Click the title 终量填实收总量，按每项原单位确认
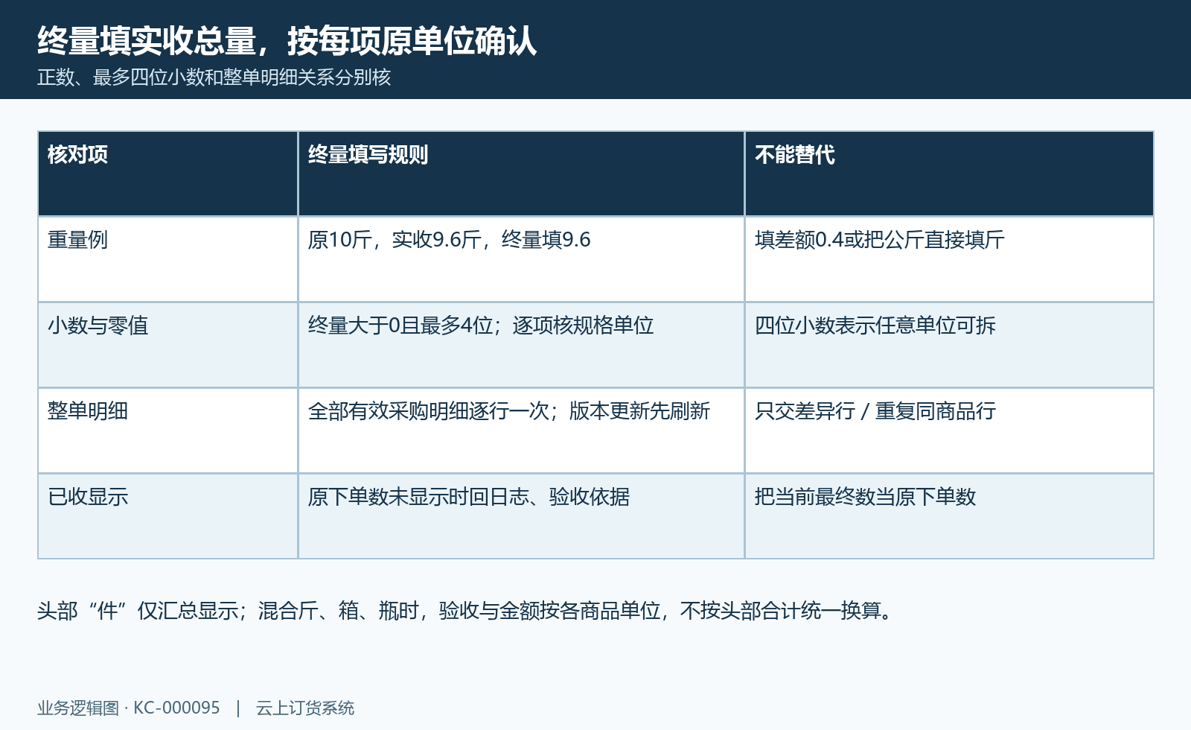 coord(287,41)
